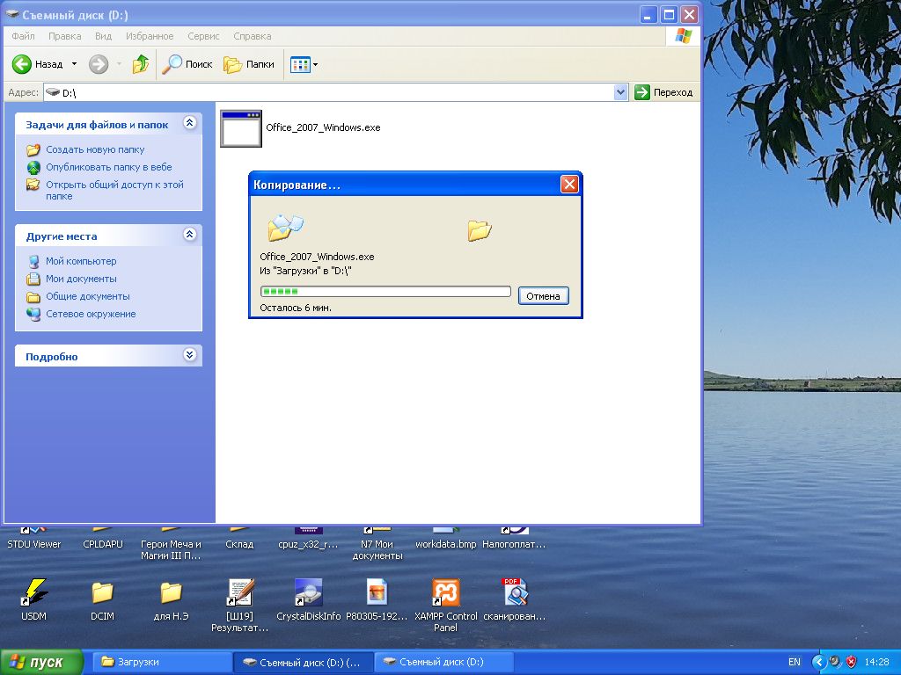The height and width of the screenshot is (675, 901).
Task: Click the grayed Forward arrow icon
Action: point(99,63)
